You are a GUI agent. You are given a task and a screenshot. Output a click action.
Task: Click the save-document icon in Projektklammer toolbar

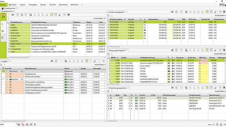pos(22,15)
